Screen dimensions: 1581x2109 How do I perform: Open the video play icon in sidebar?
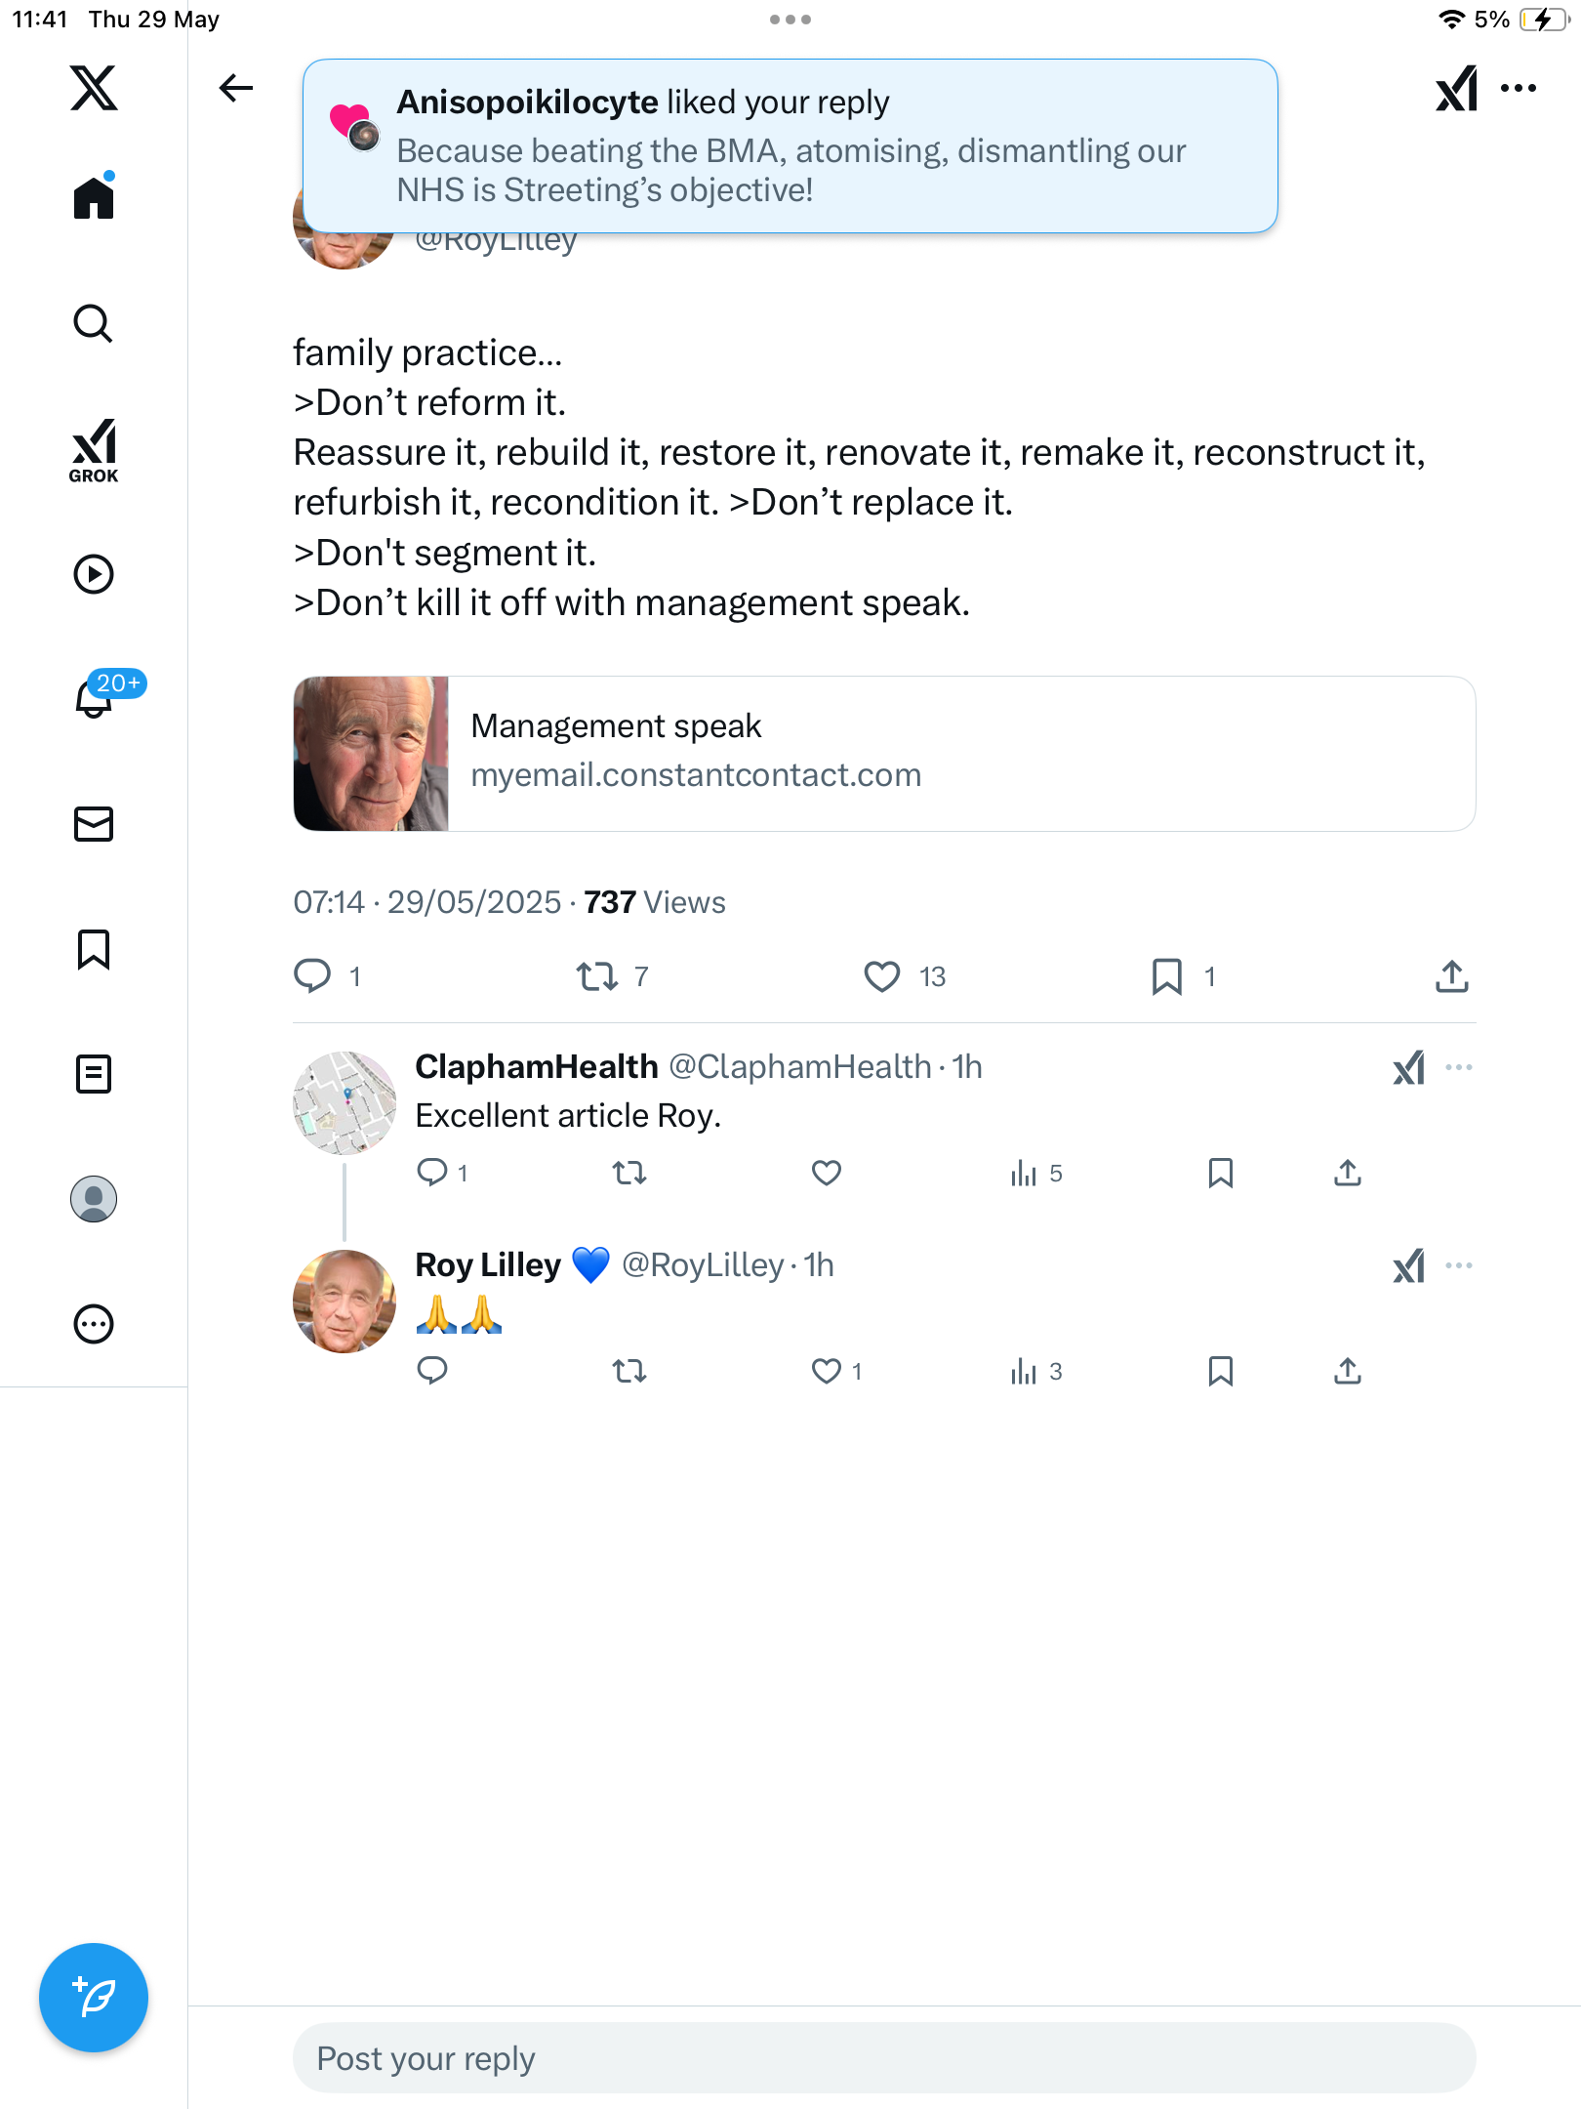[x=94, y=574]
